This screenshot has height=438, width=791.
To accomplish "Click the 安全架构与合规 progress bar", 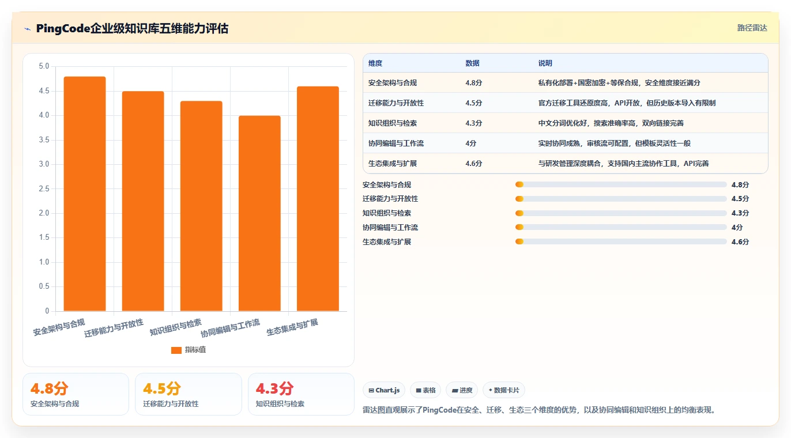I will 621,184.
